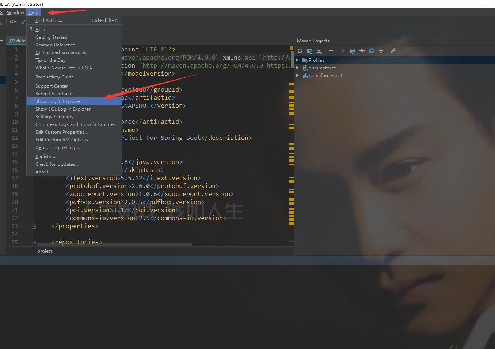Download sources and documentation in Maven panel

click(319, 51)
